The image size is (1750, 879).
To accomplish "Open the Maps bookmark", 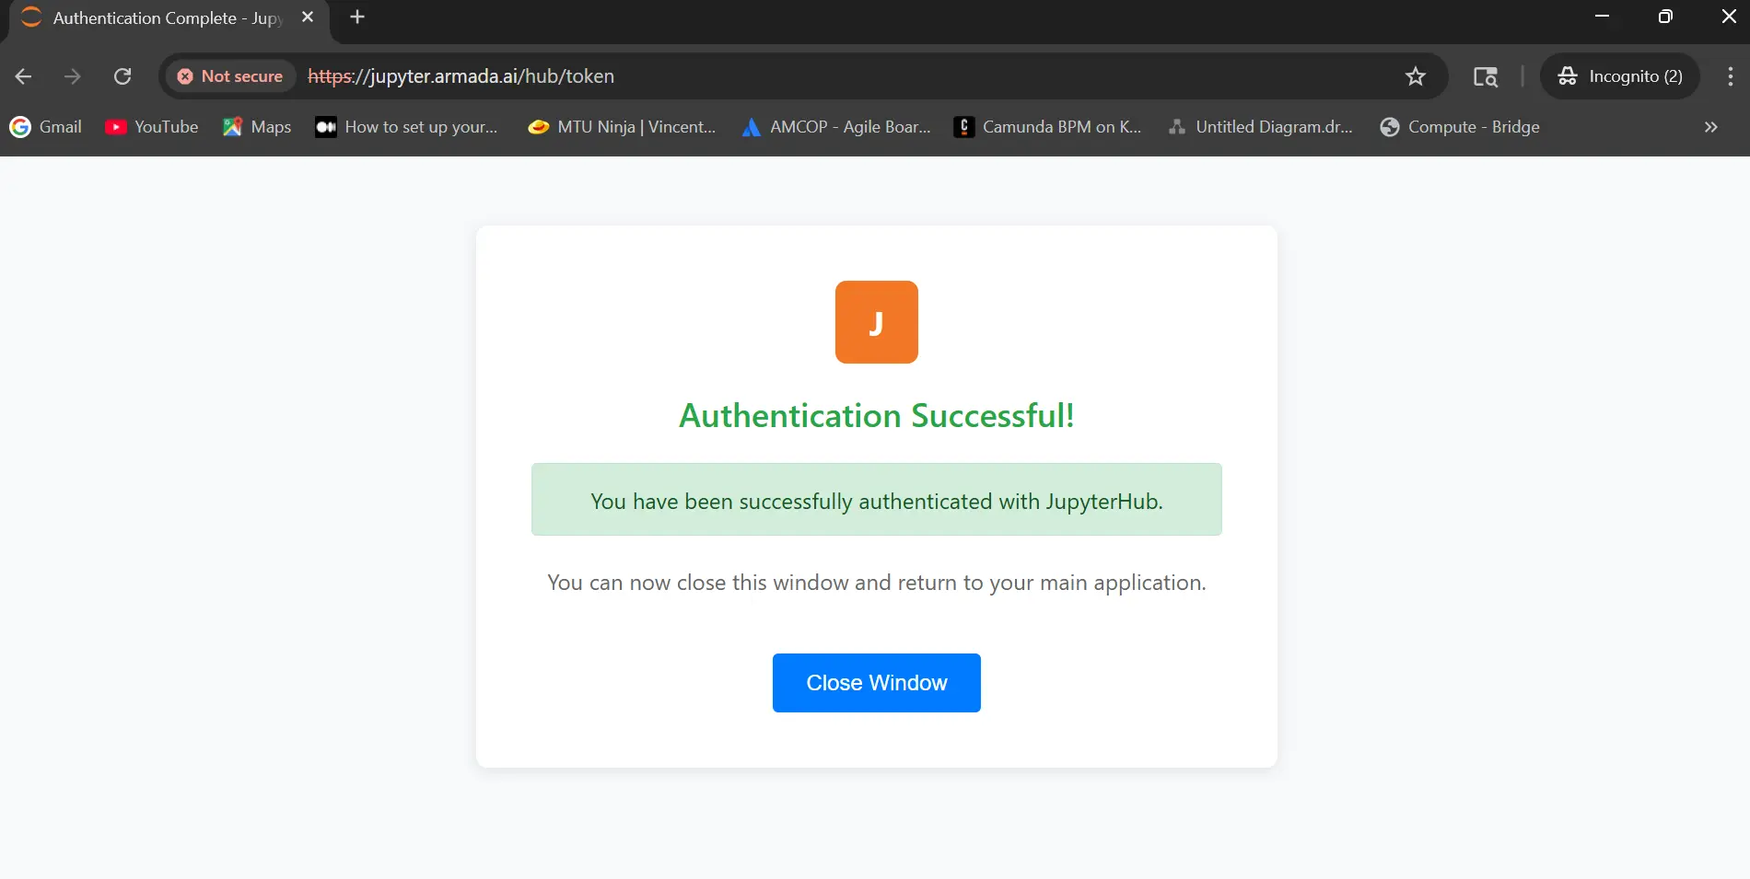I will point(257,127).
